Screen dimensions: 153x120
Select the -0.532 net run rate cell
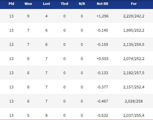tap(102, 115)
